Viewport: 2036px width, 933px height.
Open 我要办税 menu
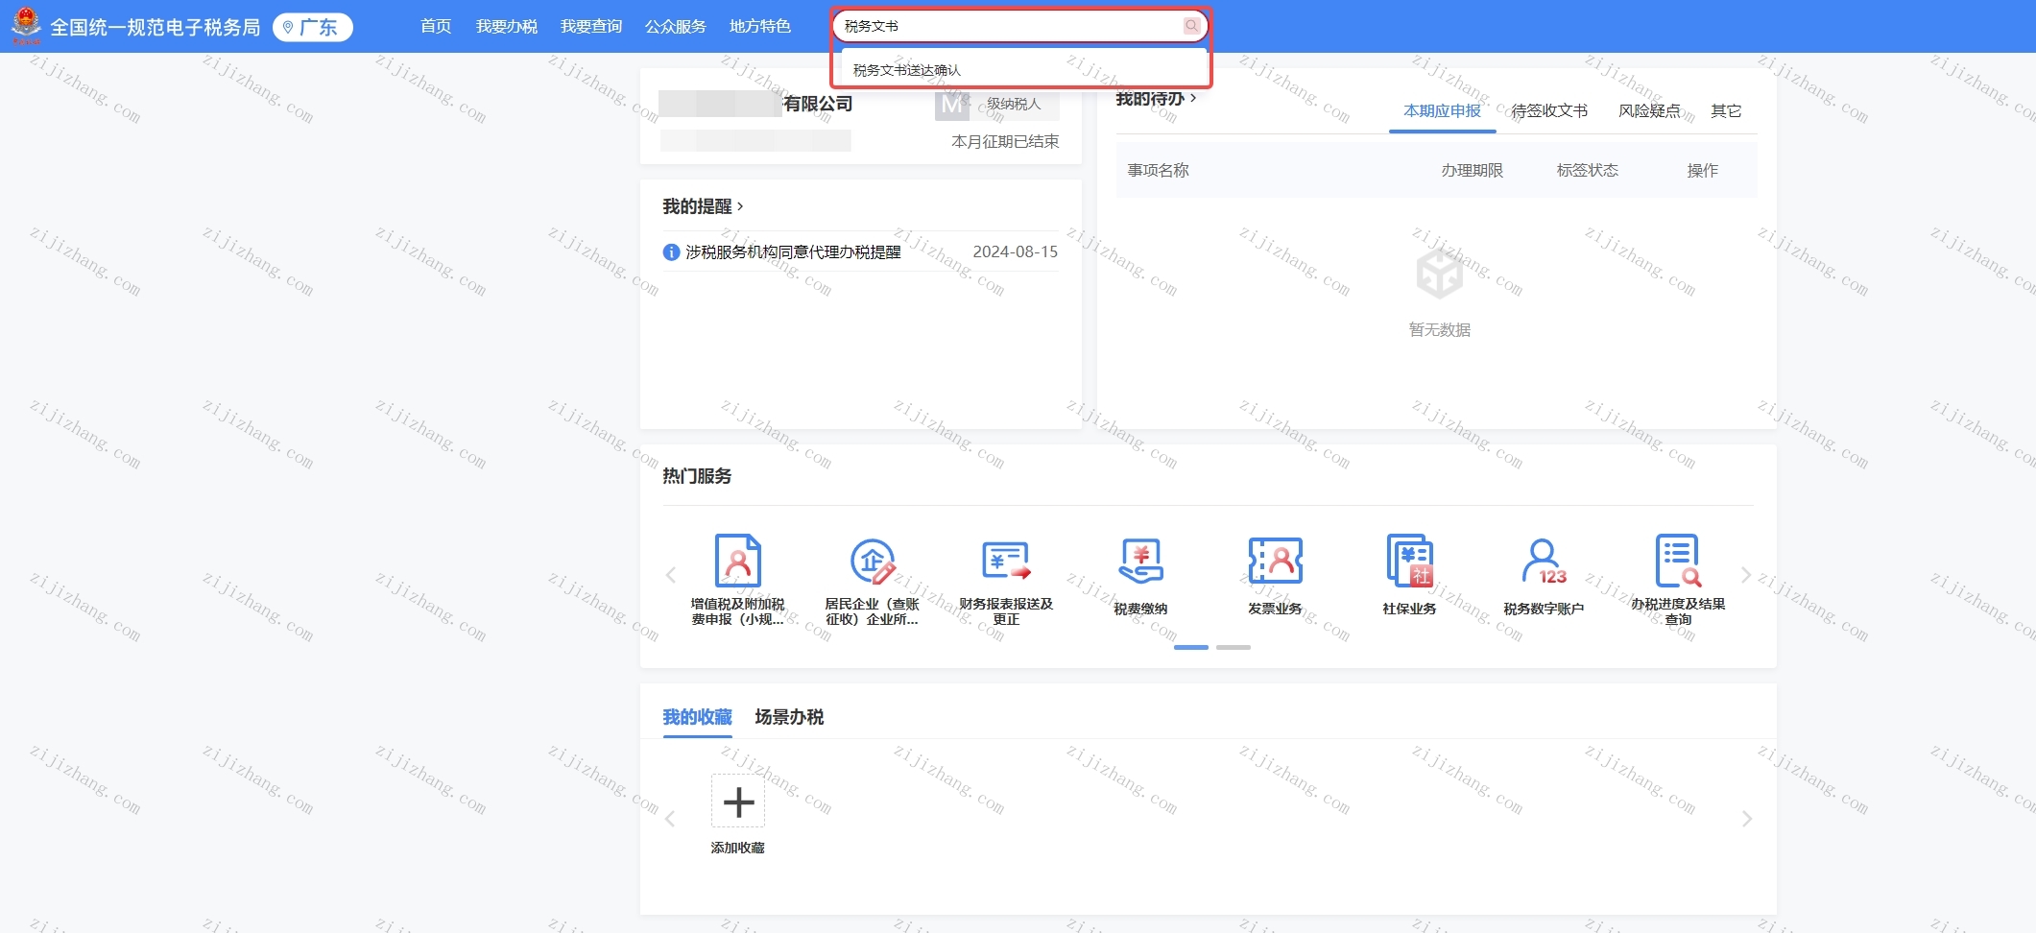(507, 26)
